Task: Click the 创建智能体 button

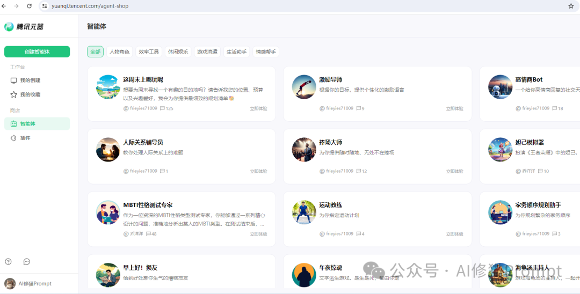Action: point(37,52)
